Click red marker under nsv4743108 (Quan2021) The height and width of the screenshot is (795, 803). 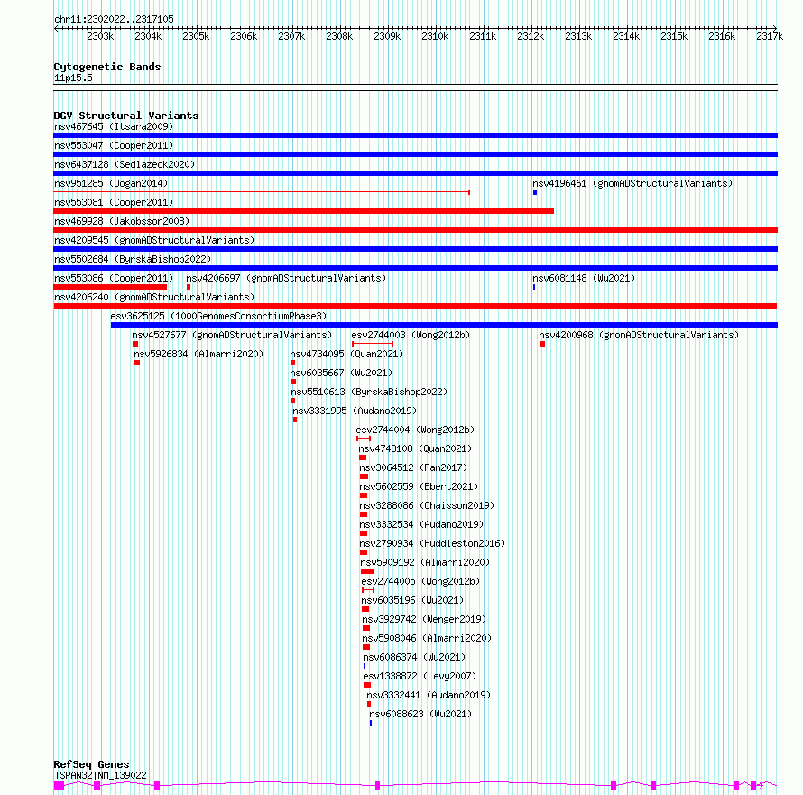[363, 458]
